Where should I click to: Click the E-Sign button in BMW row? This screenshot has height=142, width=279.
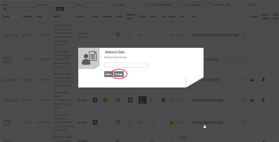pyautogui.click(x=142, y=100)
